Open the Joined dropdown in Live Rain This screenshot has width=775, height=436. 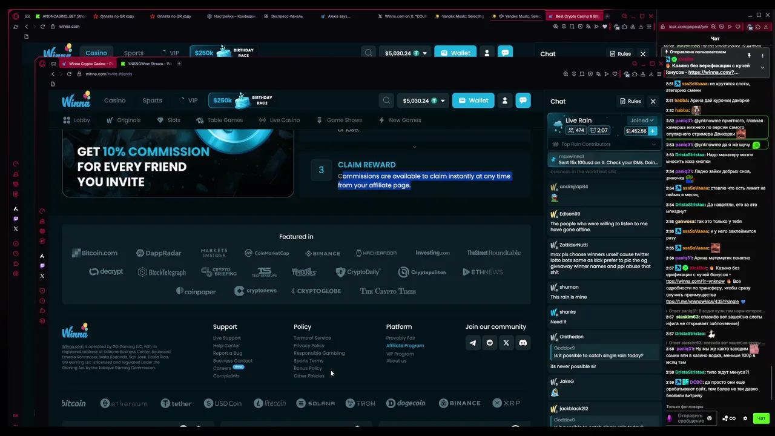[641, 121]
